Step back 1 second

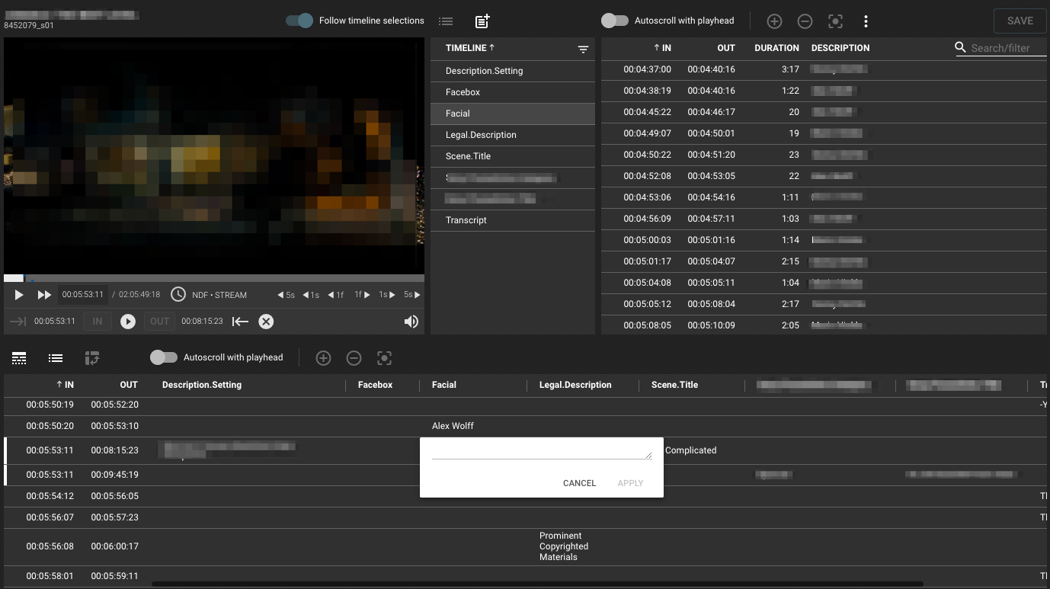(311, 295)
